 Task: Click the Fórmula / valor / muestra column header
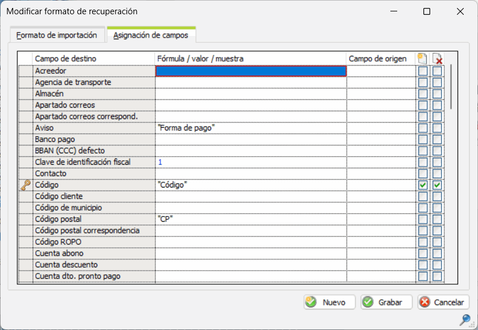coord(250,59)
